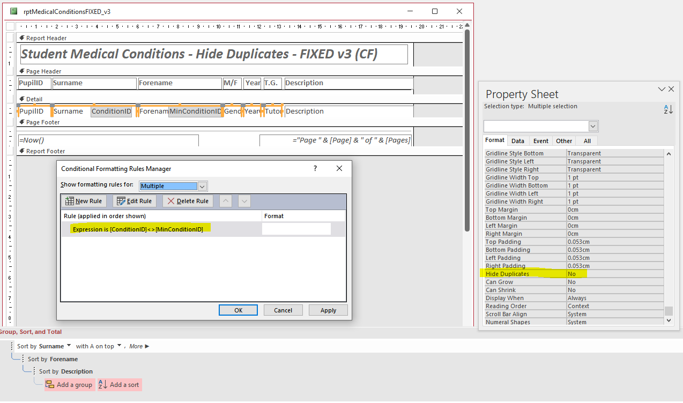Open dialog help question mark
This screenshot has height=403, width=683.
tap(315, 168)
